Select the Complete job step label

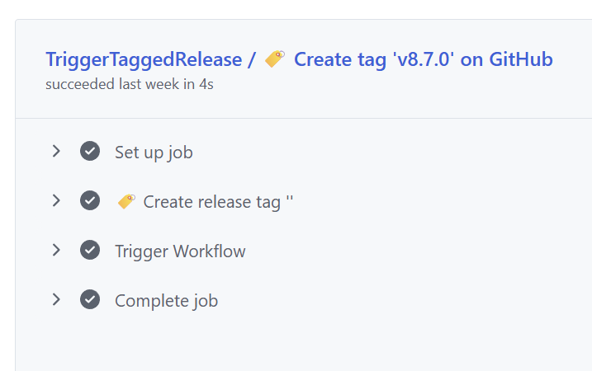click(166, 301)
